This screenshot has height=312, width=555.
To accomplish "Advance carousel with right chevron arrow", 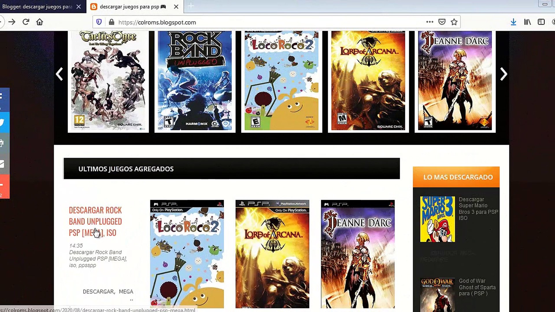I will click(x=503, y=74).
